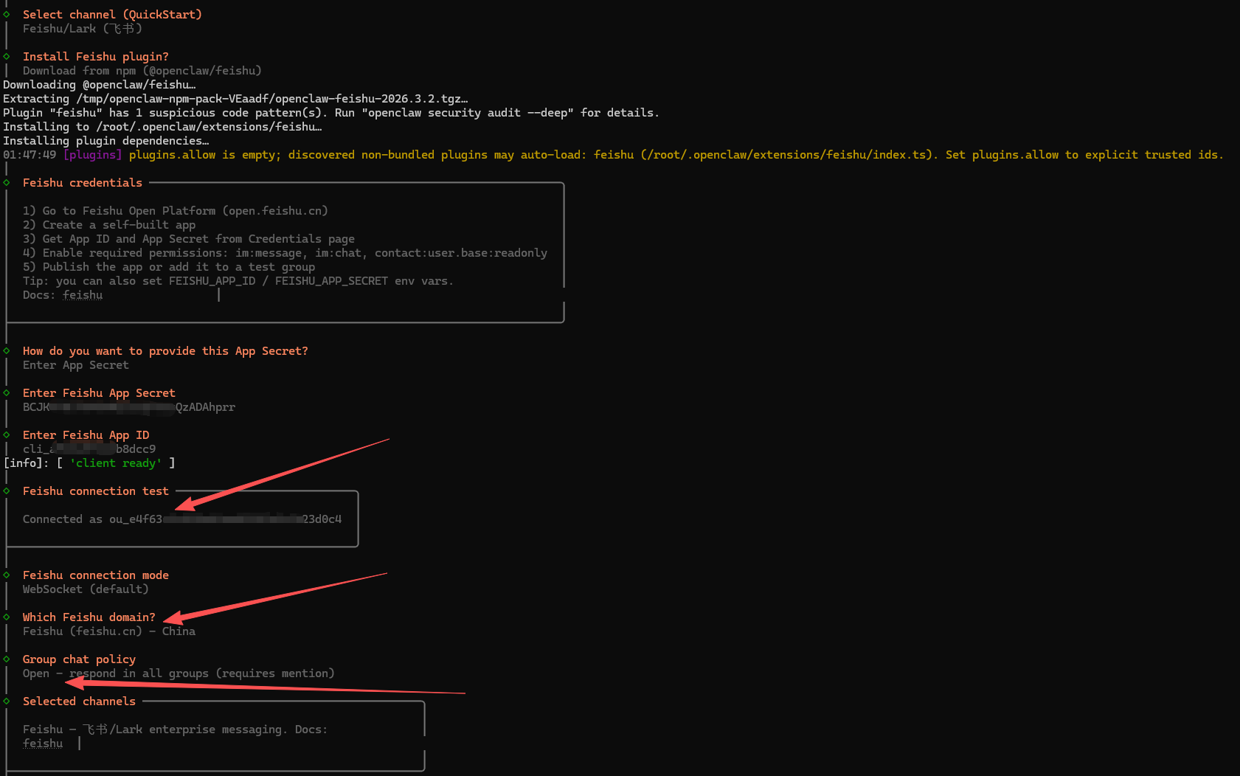Click step '4) Enable required permissions'

(285, 252)
